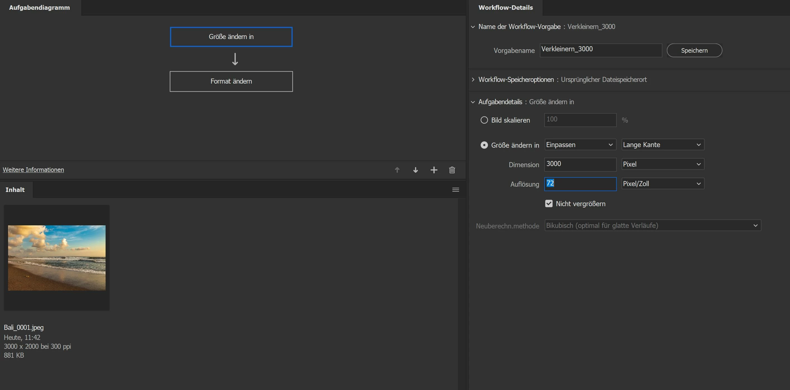Open the Pixel unit dropdown
The width and height of the screenshot is (790, 390).
662,164
